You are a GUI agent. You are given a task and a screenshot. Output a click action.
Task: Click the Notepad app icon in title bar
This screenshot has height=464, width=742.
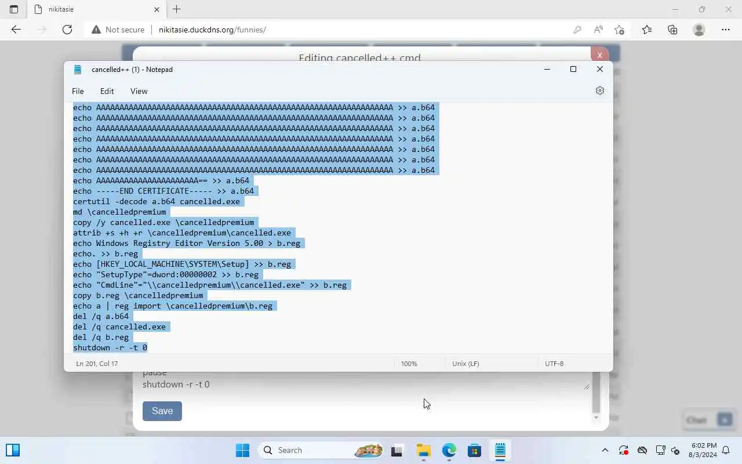[78, 70]
